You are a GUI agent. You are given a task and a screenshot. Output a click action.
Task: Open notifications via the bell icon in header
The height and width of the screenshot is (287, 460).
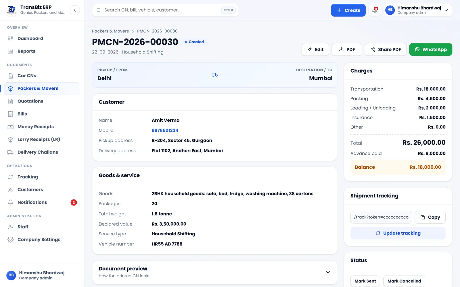pyautogui.click(x=375, y=10)
